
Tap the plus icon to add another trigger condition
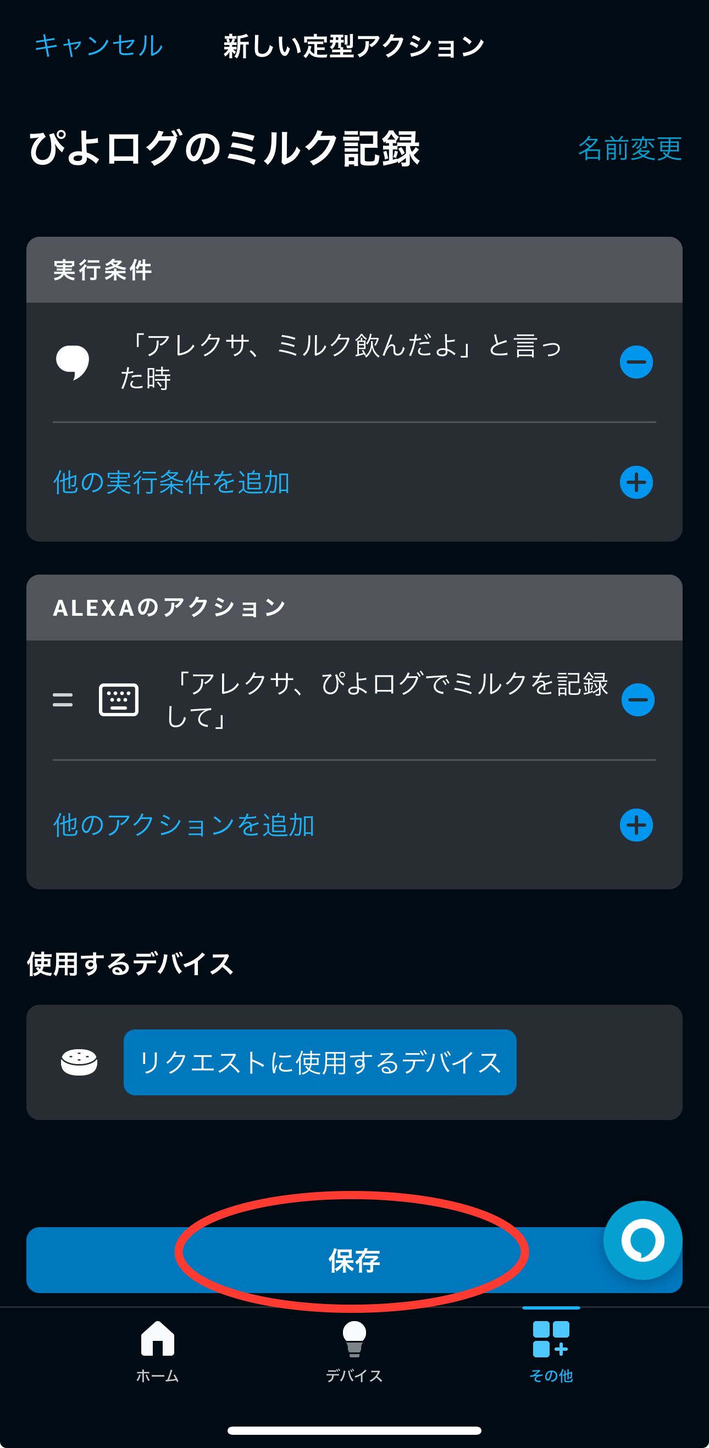point(636,482)
